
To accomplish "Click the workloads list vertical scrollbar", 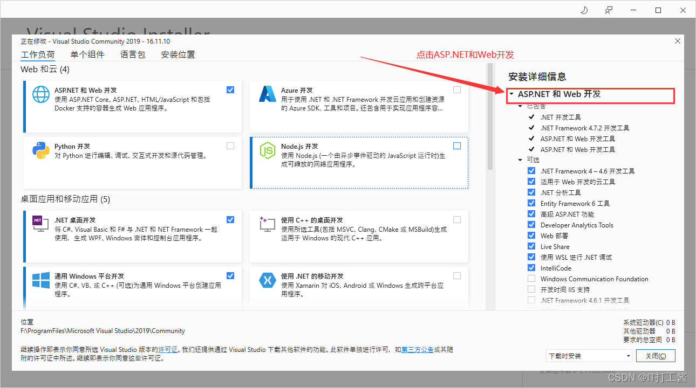I will (490, 117).
